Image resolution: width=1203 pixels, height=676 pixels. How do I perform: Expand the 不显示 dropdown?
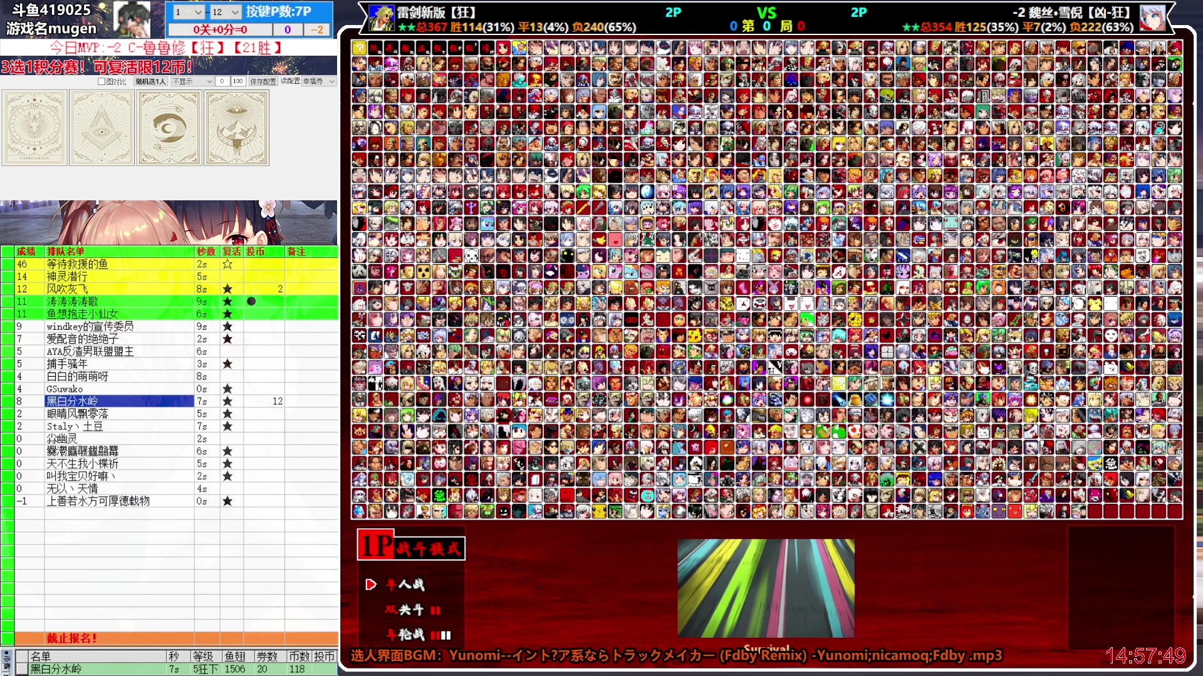click(192, 81)
